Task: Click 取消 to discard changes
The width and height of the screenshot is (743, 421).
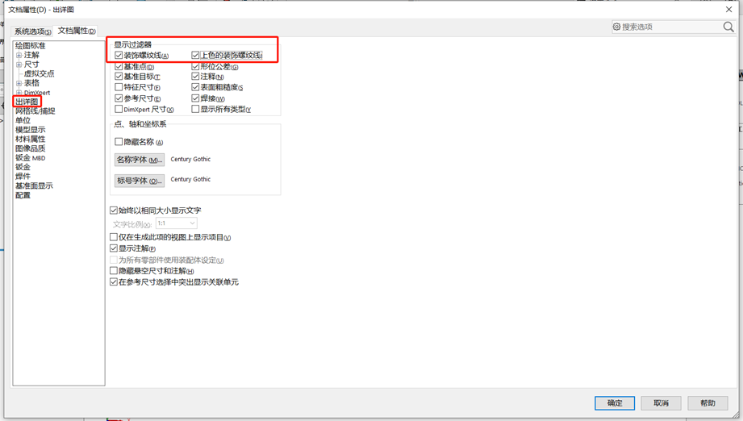Action: pos(661,403)
